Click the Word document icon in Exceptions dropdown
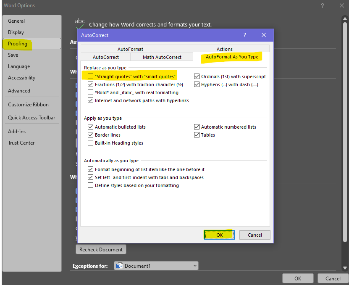The height and width of the screenshot is (285, 349). click(120, 266)
